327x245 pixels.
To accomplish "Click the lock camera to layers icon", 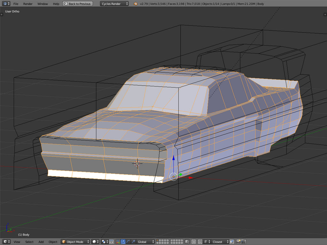I will pyautogui.click(x=187, y=242).
